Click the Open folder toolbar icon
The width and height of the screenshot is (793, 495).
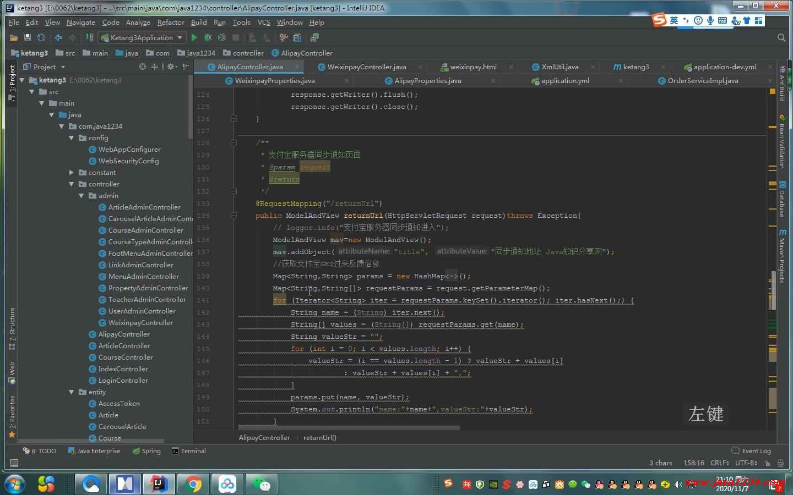14,37
